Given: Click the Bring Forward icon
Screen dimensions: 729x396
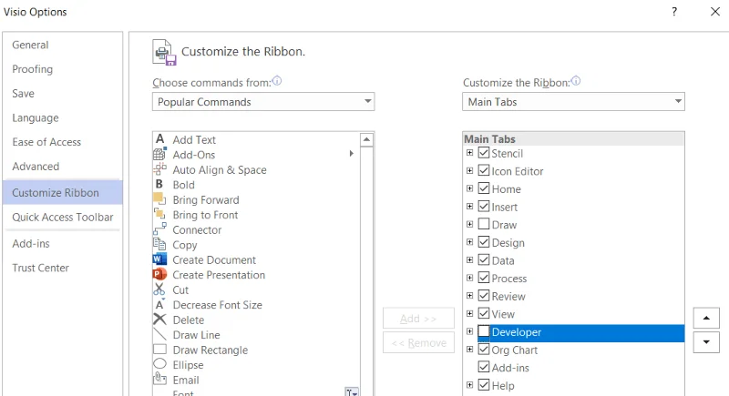Looking at the screenshot, I should tap(159, 198).
